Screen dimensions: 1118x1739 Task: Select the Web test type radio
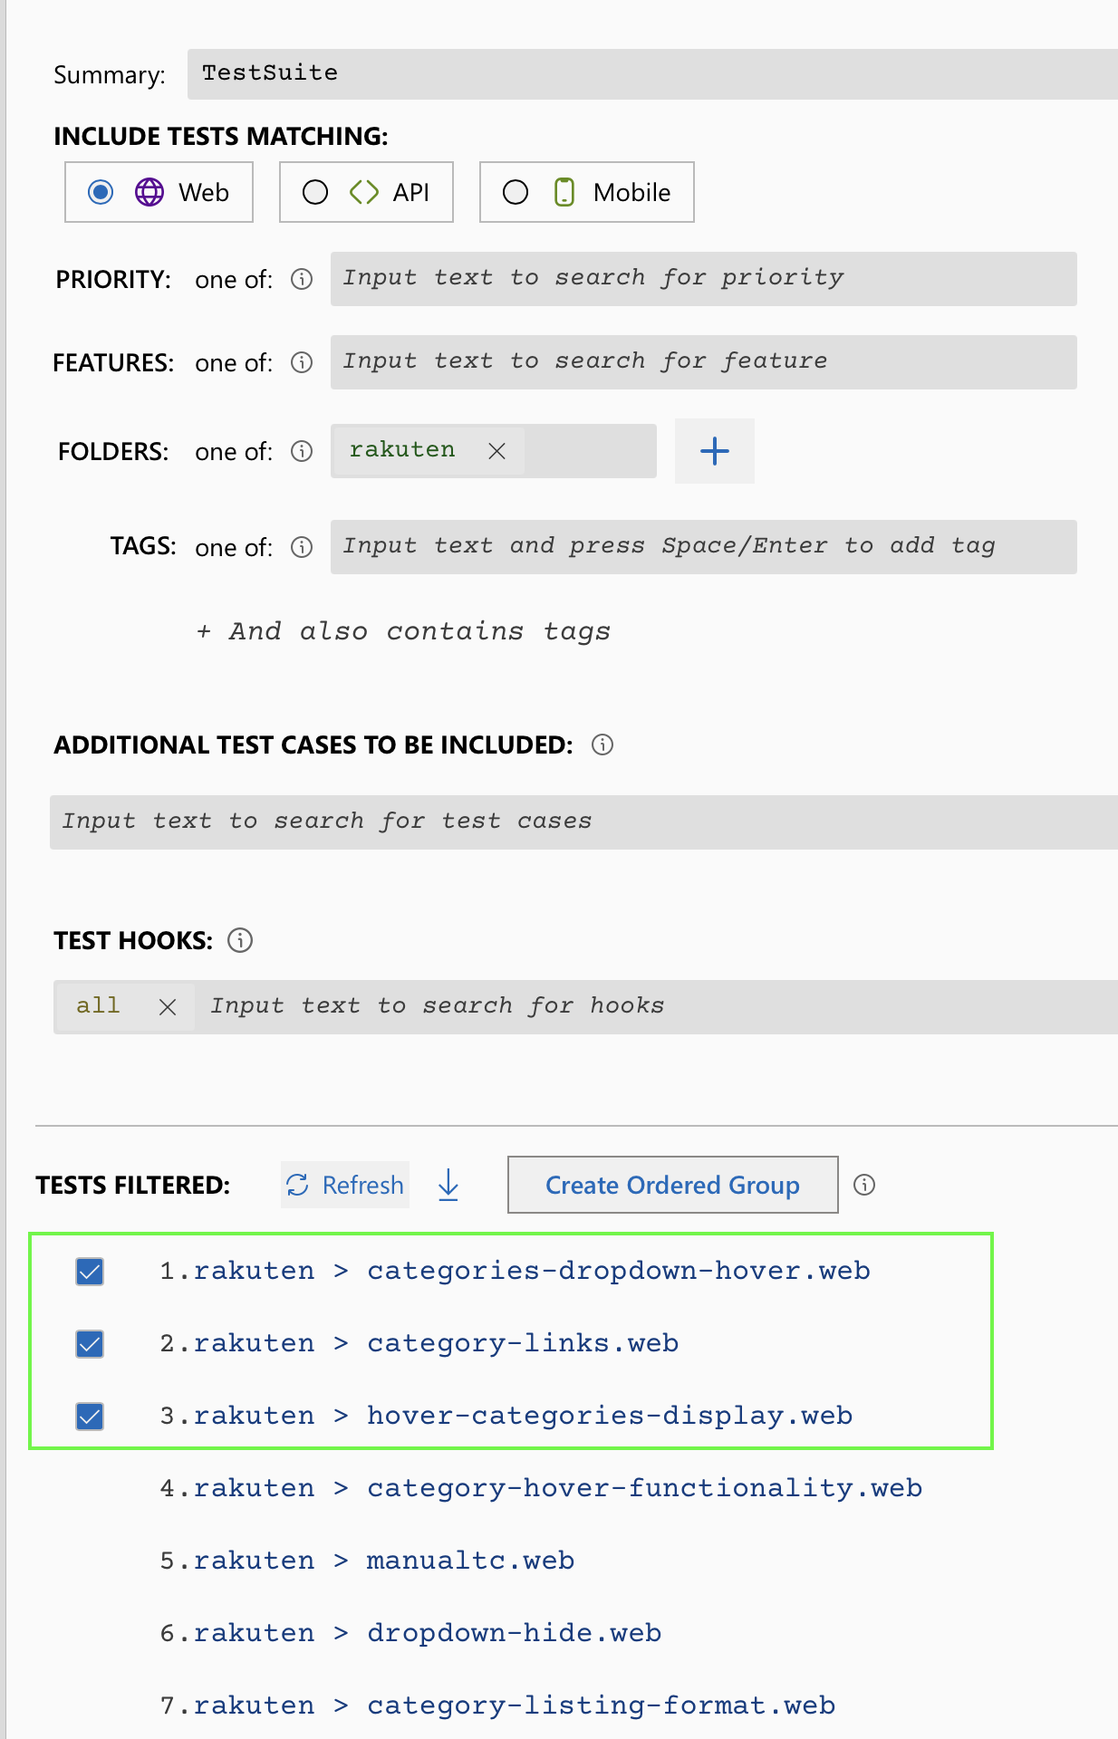tap(101, 192)
